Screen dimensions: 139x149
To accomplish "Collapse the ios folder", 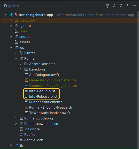I will (x=11, y=47).
